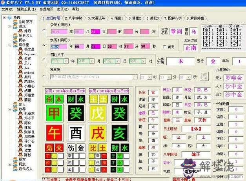246x181 pixels.
Task: Toggle the 闰月 checkbox
Action: point(164,47)
